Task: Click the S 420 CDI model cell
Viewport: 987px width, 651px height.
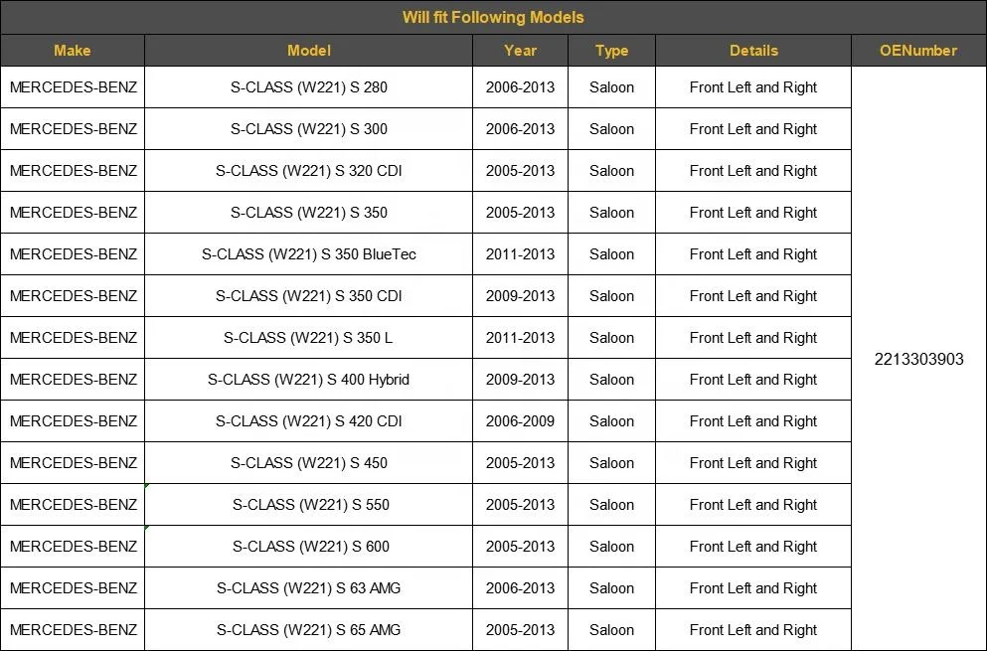Action: (308, 421)
